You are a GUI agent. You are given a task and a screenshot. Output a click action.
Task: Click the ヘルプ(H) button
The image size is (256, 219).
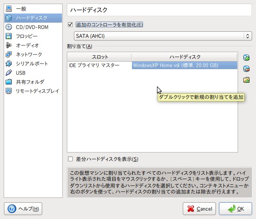[23, 209]
